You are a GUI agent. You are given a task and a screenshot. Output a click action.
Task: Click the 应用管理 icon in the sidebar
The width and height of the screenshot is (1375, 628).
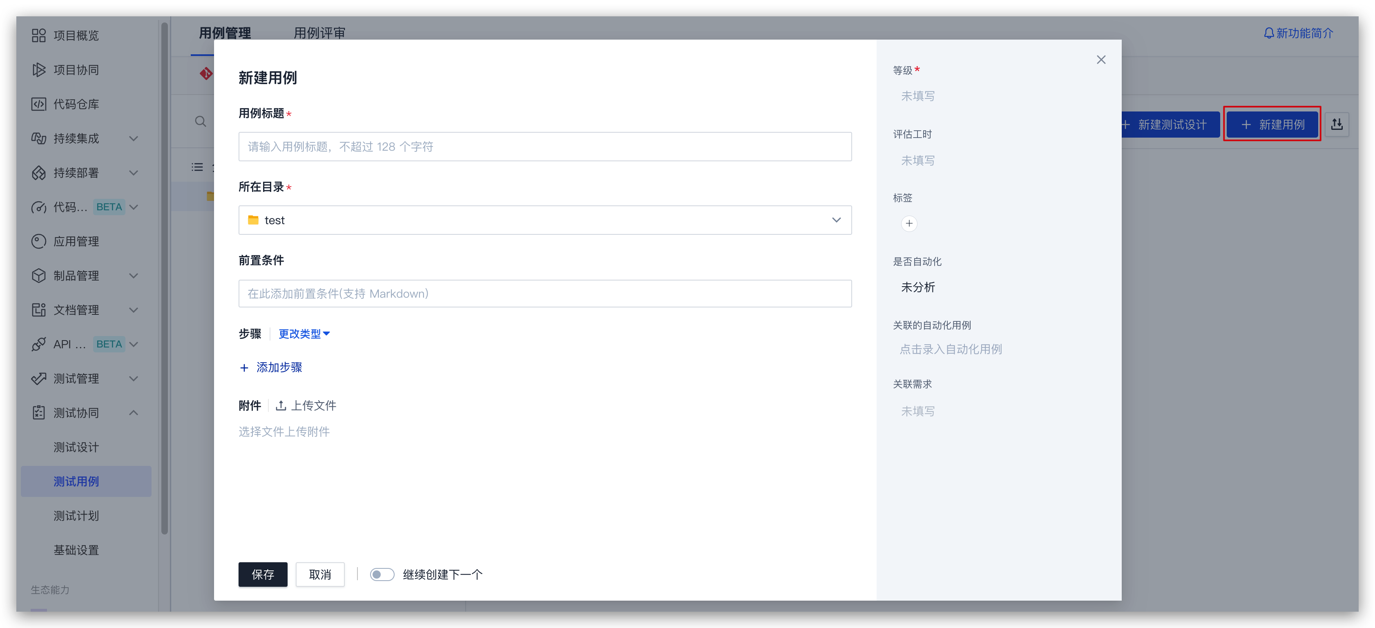coord(38,241)
